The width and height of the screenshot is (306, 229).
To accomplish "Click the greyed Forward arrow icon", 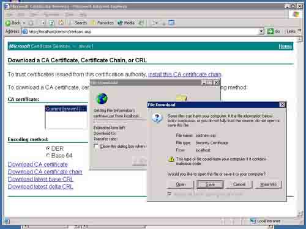I will coord(31,23).
